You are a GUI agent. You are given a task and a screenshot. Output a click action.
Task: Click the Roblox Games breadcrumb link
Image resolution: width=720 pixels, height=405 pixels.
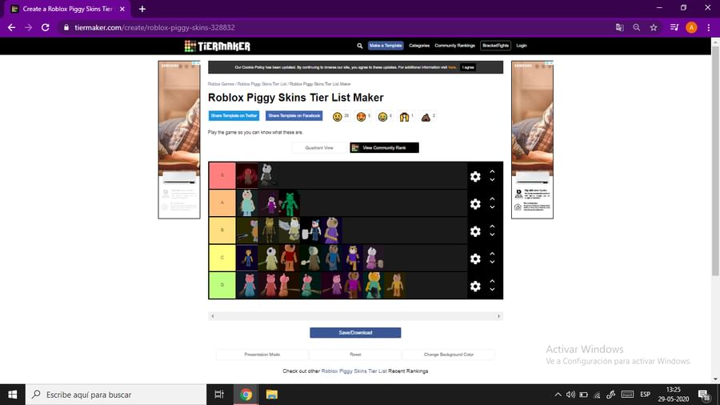click(221, 84)
